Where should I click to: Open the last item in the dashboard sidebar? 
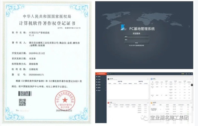tap(101, 90)
